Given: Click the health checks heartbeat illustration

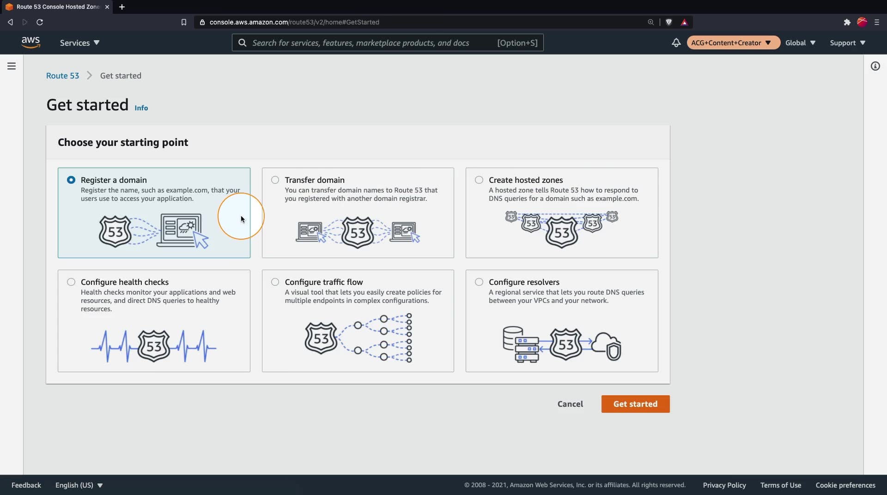Looking at the screenshot, I should [x=154, y=346].
